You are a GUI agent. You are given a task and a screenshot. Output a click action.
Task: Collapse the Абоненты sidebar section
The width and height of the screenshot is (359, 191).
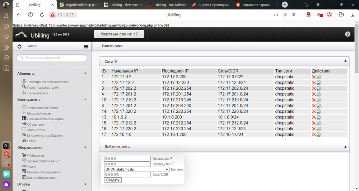(x=85, y=74)
